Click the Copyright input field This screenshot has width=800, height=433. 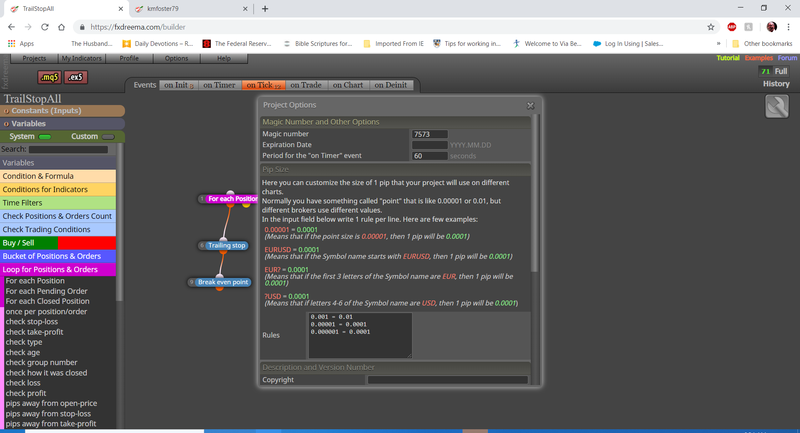448,380
